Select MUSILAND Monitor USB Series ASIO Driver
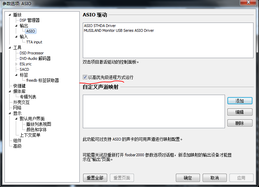The width and height of the screenshot is (259, 187). click(x=119, y=30)
